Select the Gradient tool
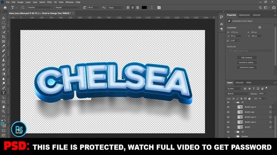Screen dimensions: 277x155 point(3,74)
